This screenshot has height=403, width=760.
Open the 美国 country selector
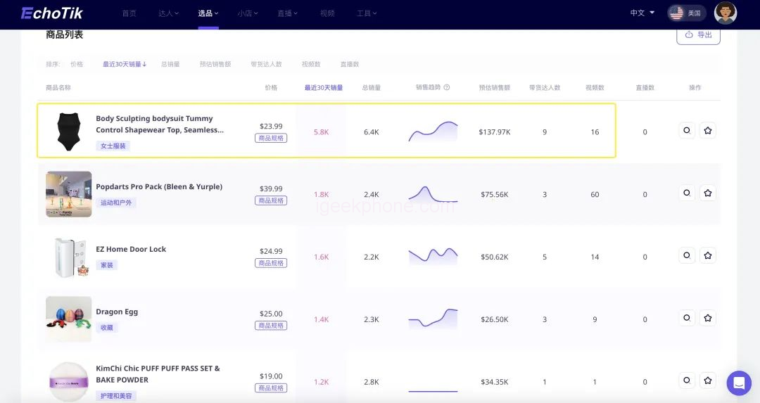[x=686, y=13]
